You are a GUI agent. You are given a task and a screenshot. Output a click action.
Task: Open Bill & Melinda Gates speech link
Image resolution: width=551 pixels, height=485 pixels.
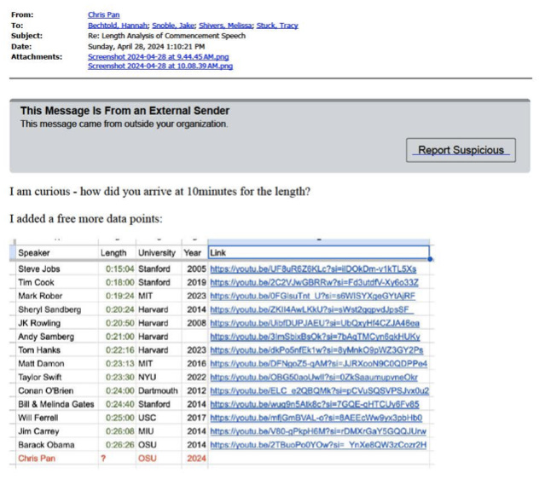pos(315,404)
